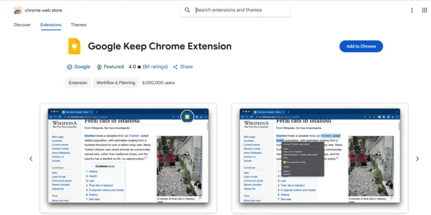Select the Extension category chip
The height and width of the screenshot is (215, 431).
click(78, 83)
